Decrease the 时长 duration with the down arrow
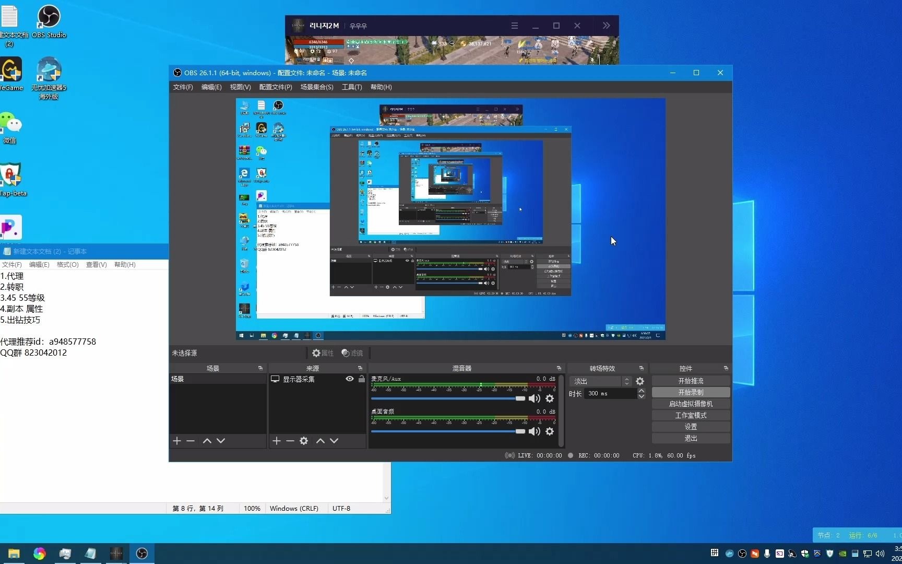This screenshot has height=564, width=902. tap(642, 396)
